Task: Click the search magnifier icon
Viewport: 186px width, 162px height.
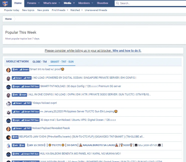Action: (117, 3)
